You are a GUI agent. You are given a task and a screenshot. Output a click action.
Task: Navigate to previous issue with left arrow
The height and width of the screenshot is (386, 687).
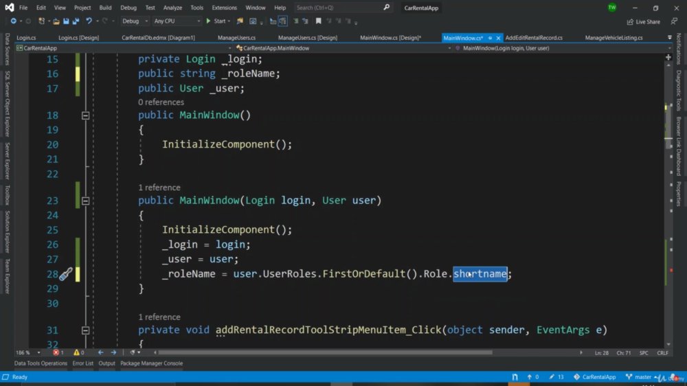point(101,352)
